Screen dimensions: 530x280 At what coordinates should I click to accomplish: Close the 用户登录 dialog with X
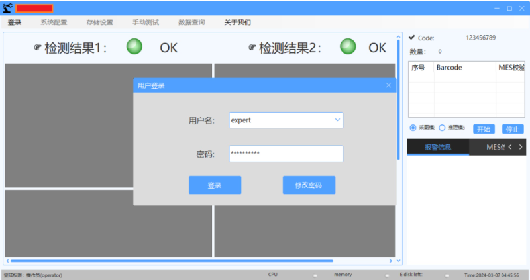pyautogui.click(x=389, y=85)
